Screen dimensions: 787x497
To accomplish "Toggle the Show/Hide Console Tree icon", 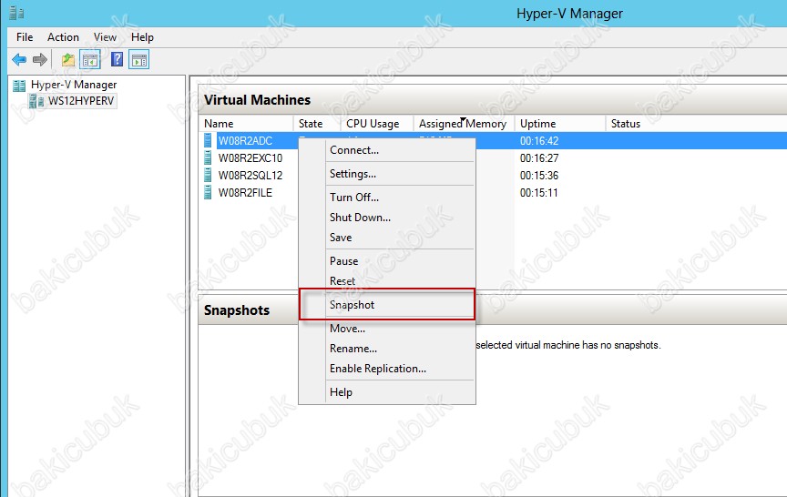I will 90,60.
